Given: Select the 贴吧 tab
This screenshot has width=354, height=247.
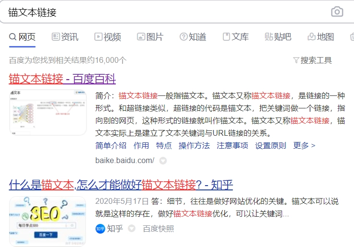Looking at the screenshot, I should click(x=278, y=37).
